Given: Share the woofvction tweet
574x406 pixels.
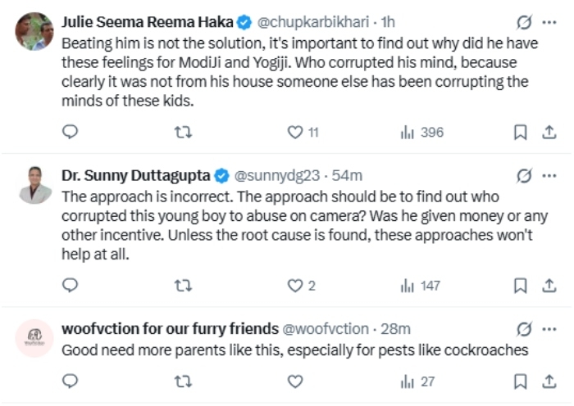Looking at the screenshot, I should coord(549,381).
